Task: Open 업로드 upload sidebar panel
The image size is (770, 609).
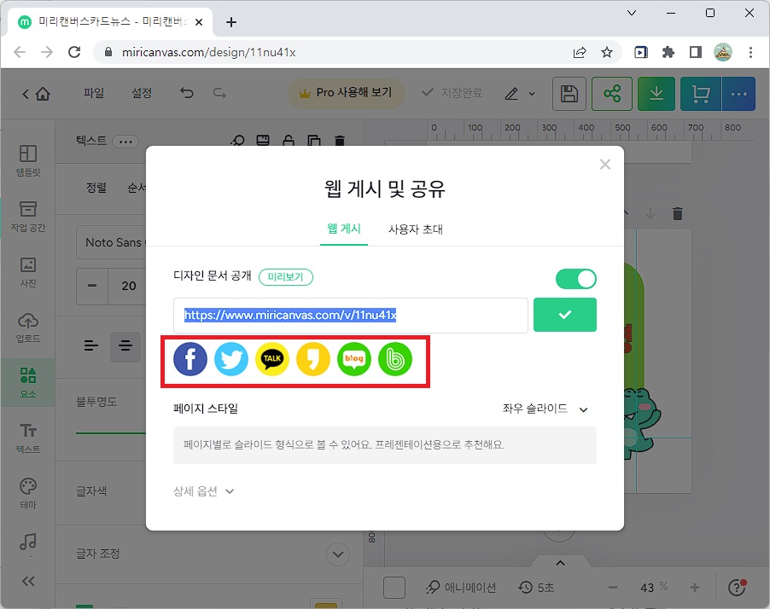Action: point(28,328)
